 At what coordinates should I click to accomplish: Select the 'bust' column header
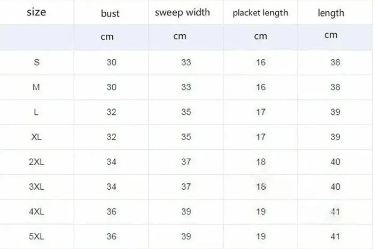(x=110, y=13)
